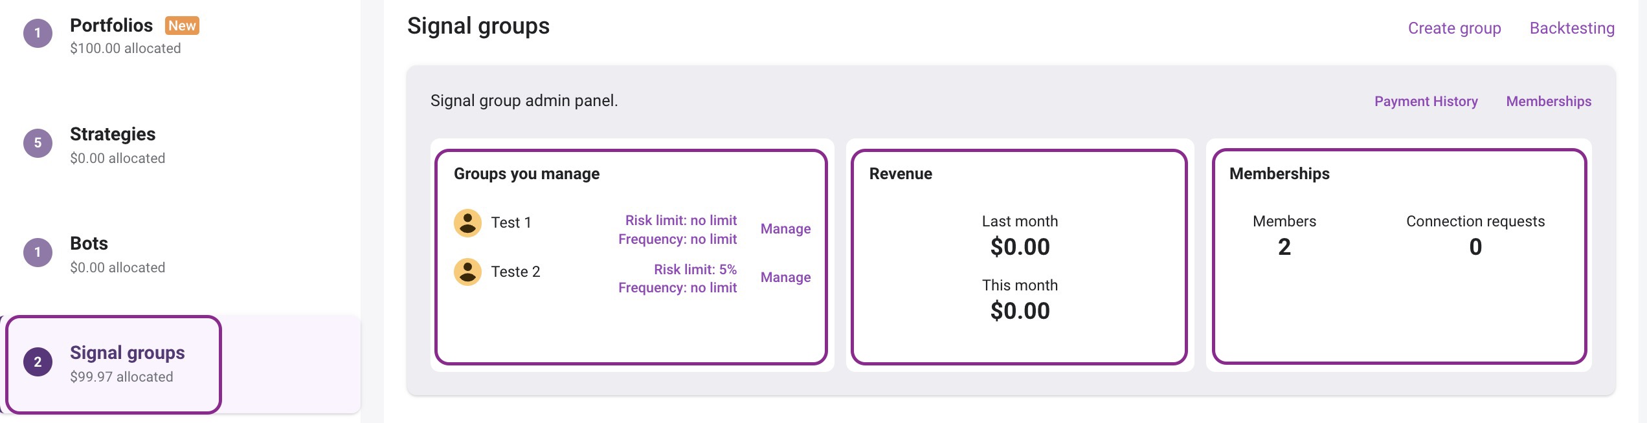Manage the Test 1 group

785,229
